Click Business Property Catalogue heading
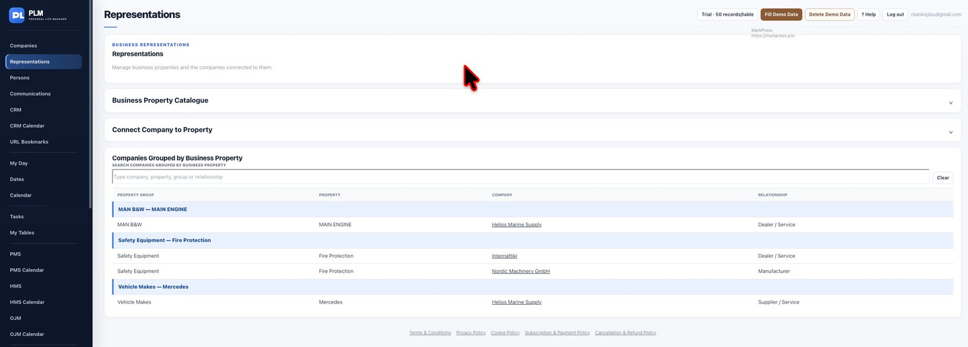968x347 pixels. pyautogui.click(x=160, y=100)
